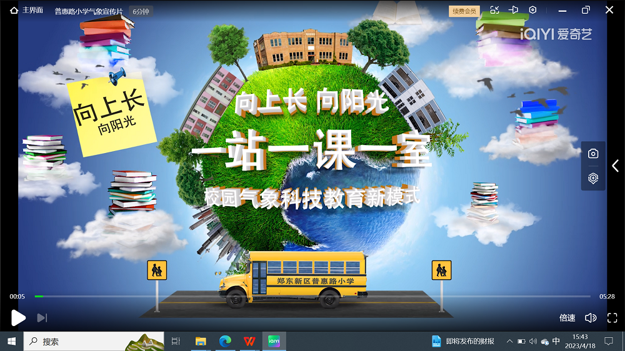The width and height of the screenshot is (625, 351).
Task: Pin the player window on top
Action: (513, 10)
